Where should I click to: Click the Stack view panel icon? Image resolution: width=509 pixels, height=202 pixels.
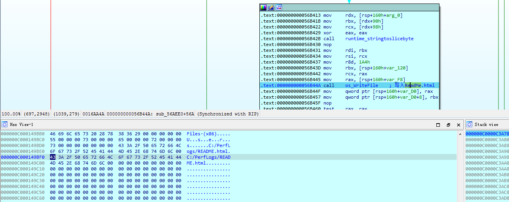click(x=470, y=124)
